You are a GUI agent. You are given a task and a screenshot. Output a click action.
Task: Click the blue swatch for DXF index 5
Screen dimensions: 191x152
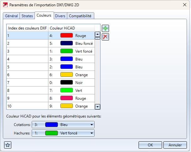[x=67, y=67]
